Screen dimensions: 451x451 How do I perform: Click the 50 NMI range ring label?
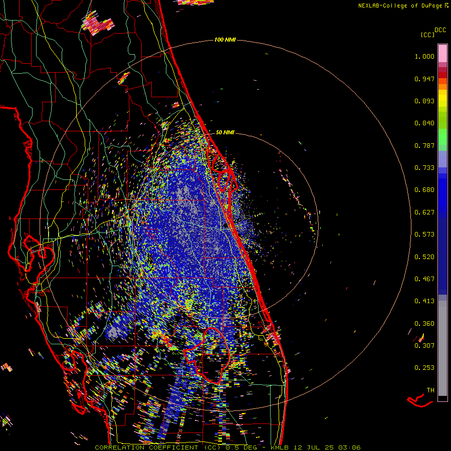[225, 132]
